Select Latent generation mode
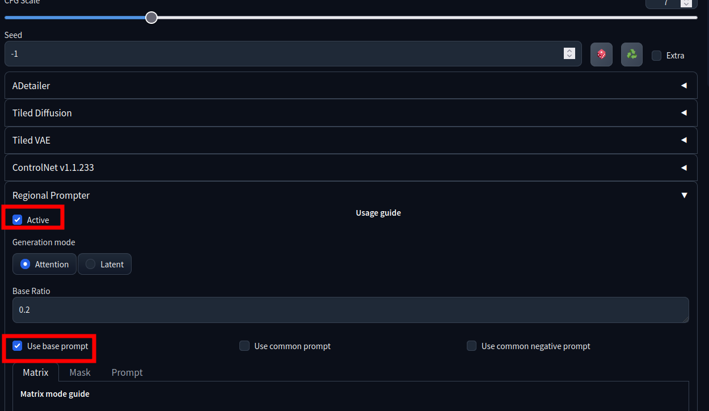Viewport: 709px width, 411px height. pyautogui.click(x=104, y=264)
